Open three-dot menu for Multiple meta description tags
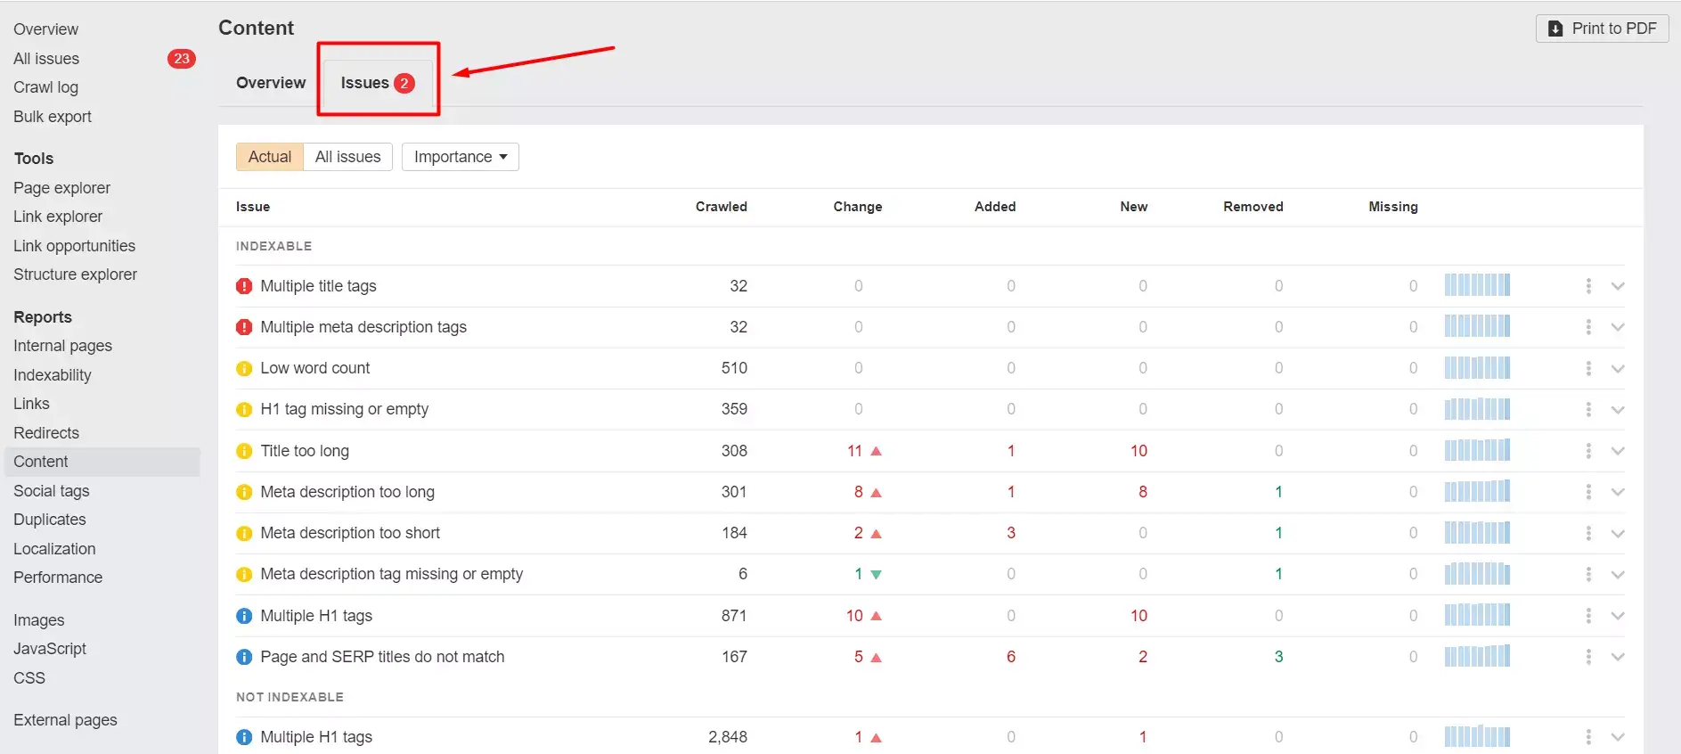This screenshot has height=754, width=1681. tap(1588, 327)
